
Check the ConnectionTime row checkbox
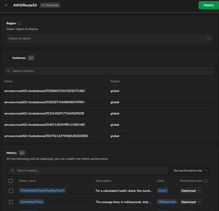pyautogui.click(x=11, y=202)
